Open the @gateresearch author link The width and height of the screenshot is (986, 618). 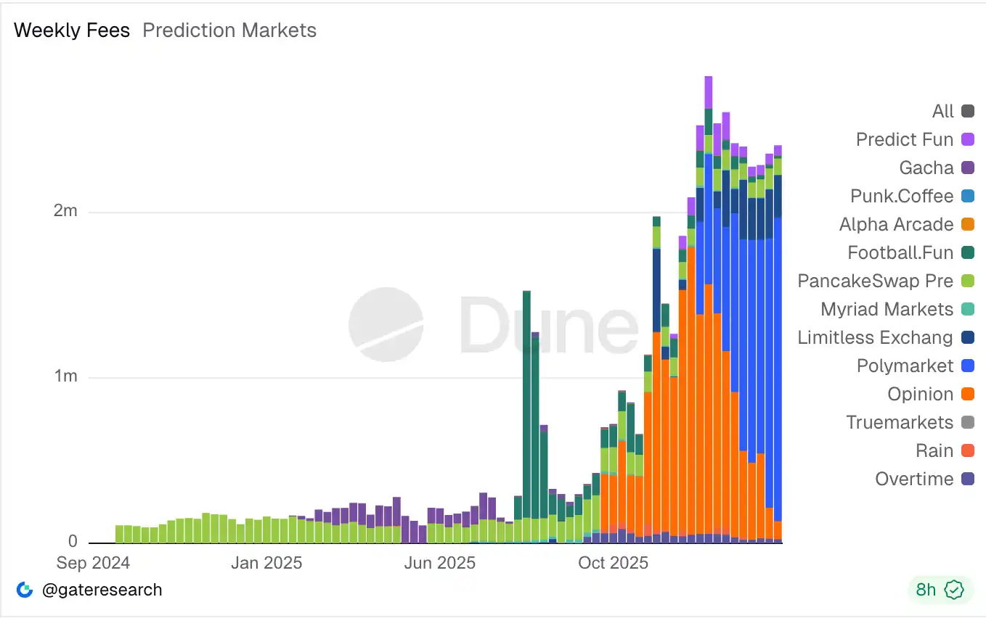point(102,590)
